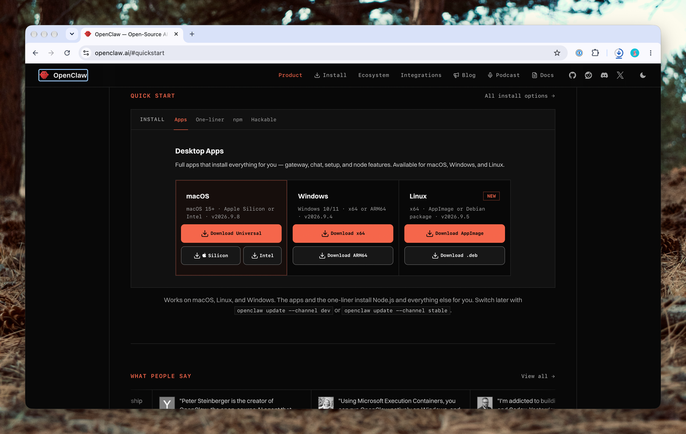Screen dimensions: 686x434
Task: Open All install options link
Action: tap(520, 96)
